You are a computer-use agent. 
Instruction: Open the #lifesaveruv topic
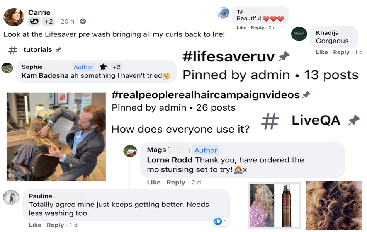228,57
